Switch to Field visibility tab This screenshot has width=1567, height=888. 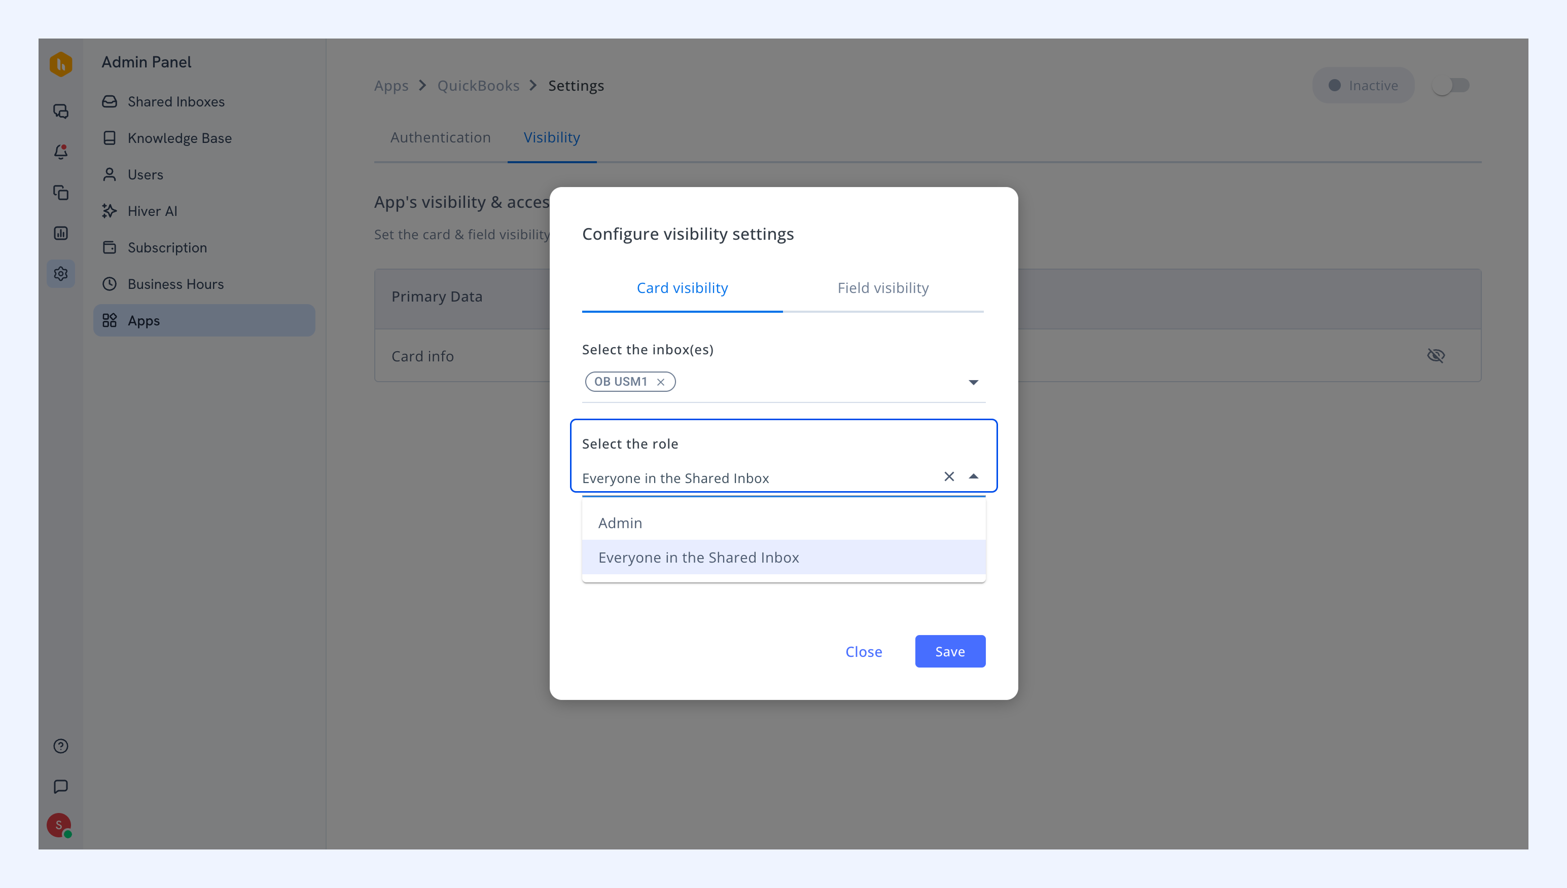tap(883, 288)
